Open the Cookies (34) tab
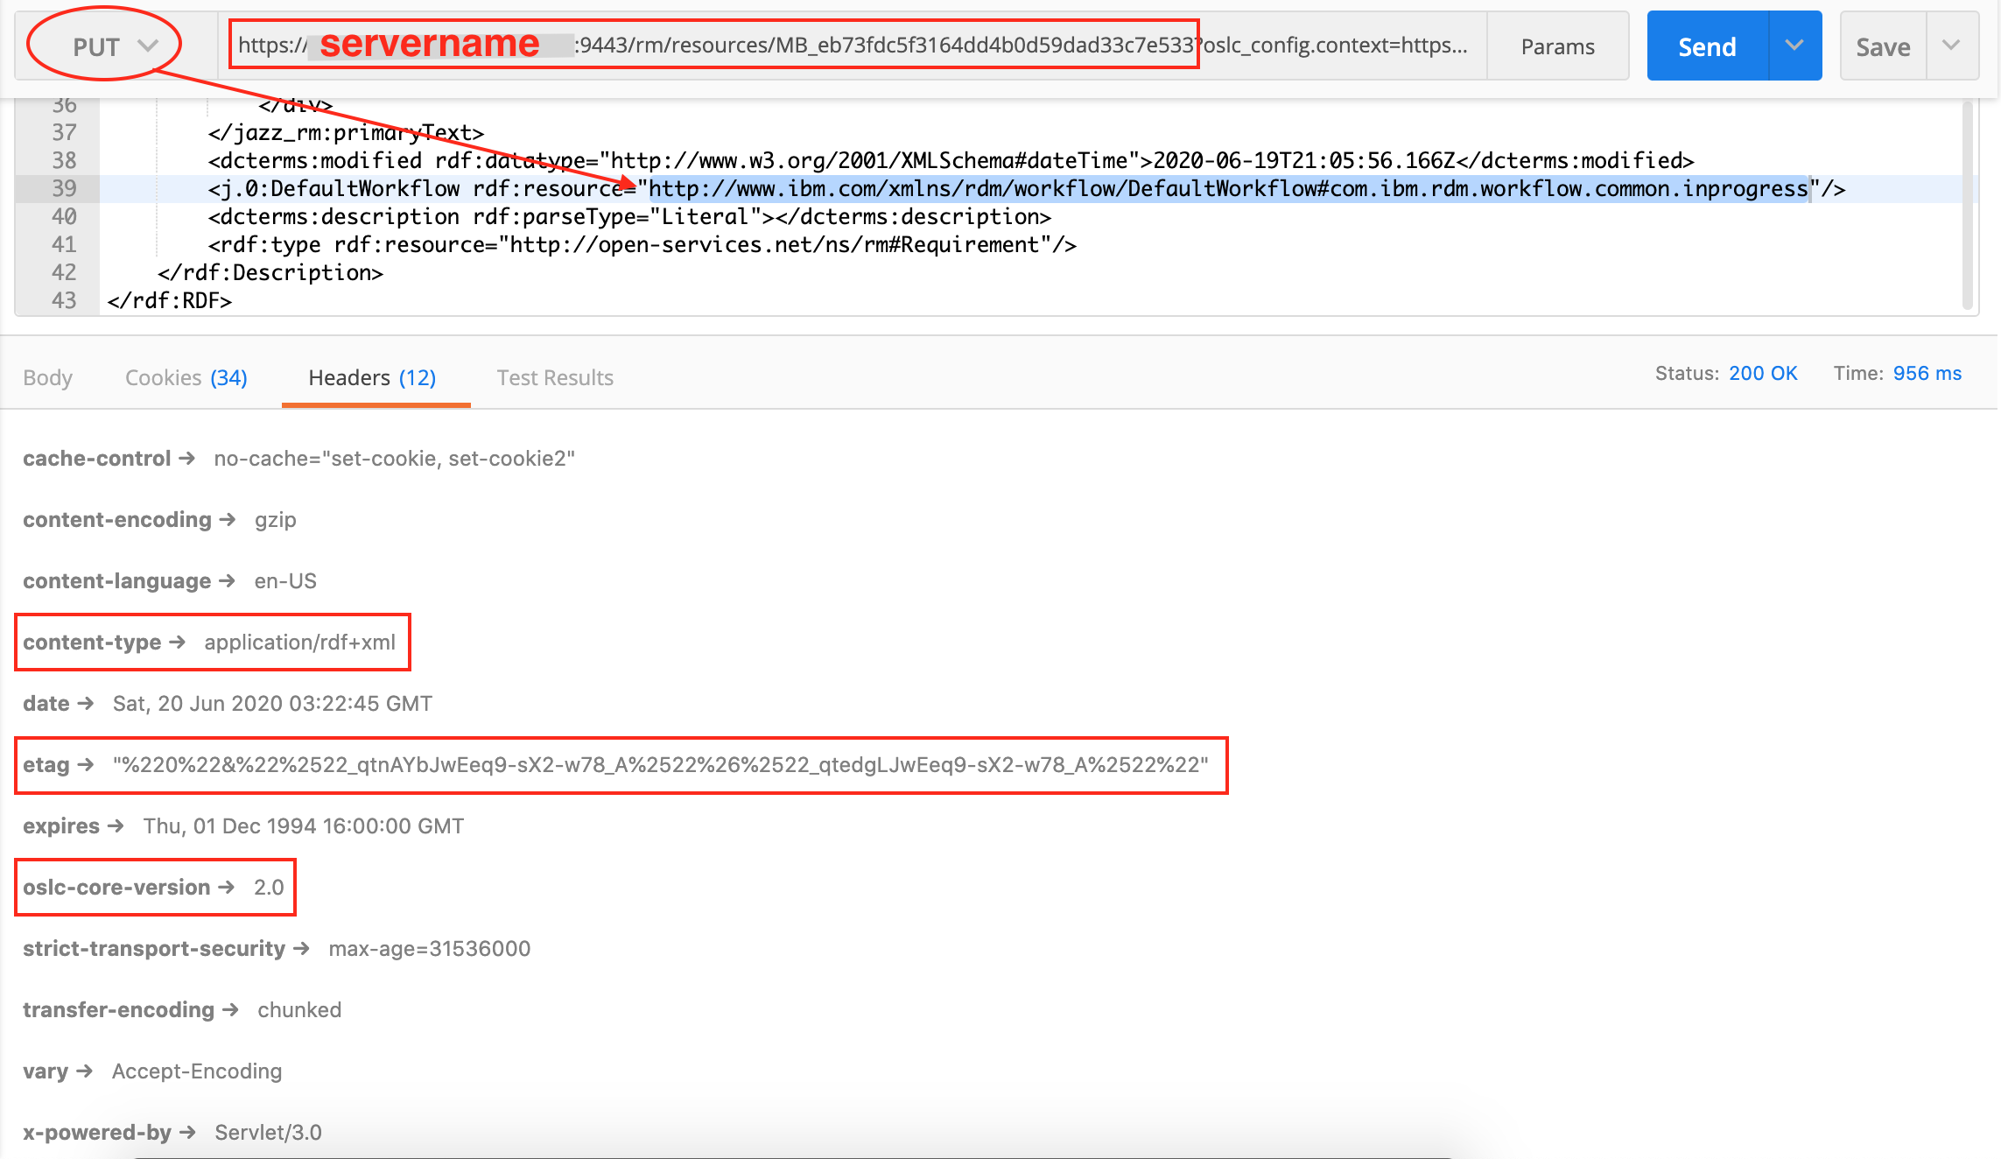 click(186, 377)
